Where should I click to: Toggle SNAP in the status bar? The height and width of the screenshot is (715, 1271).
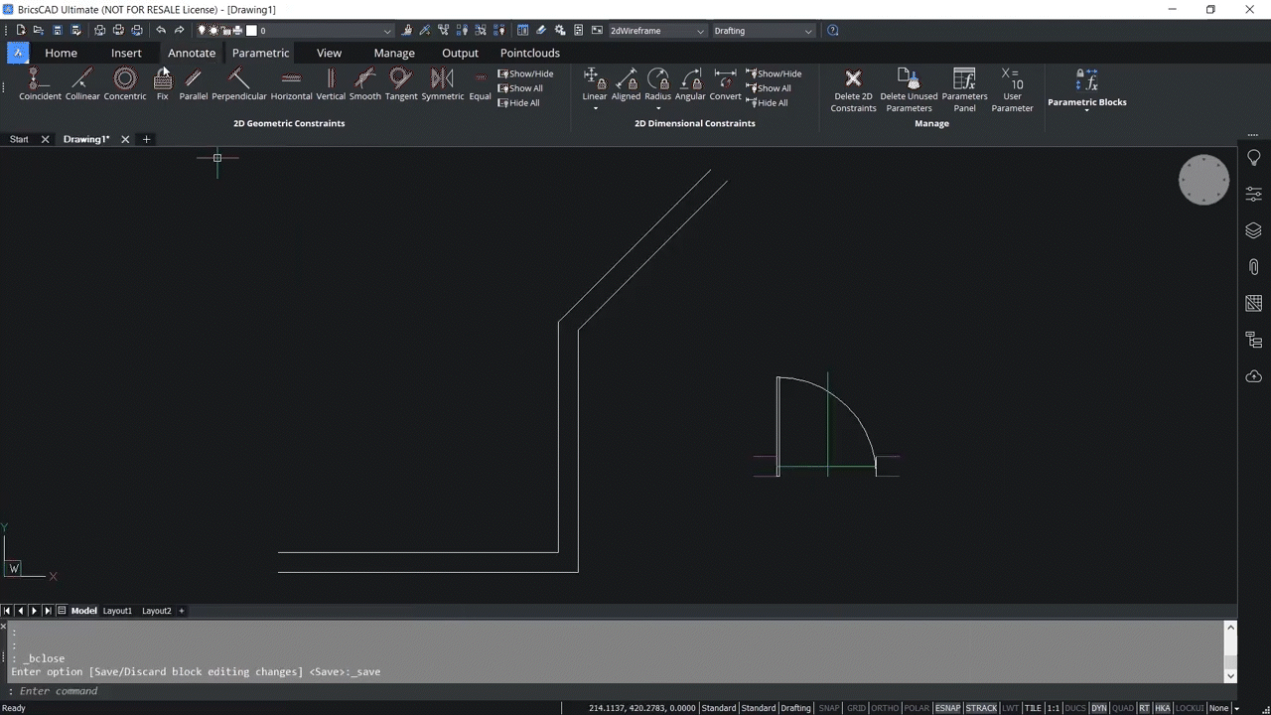(x=828, y=708)
